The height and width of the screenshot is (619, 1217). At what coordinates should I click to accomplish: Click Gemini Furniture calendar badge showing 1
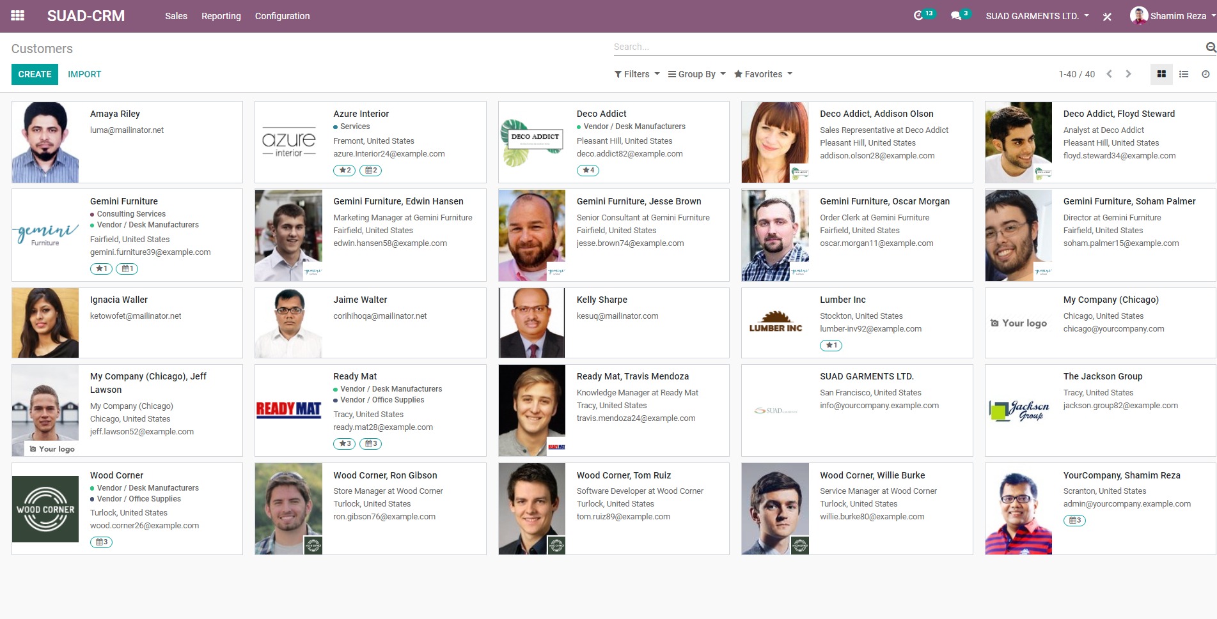[x=127, y=269]
